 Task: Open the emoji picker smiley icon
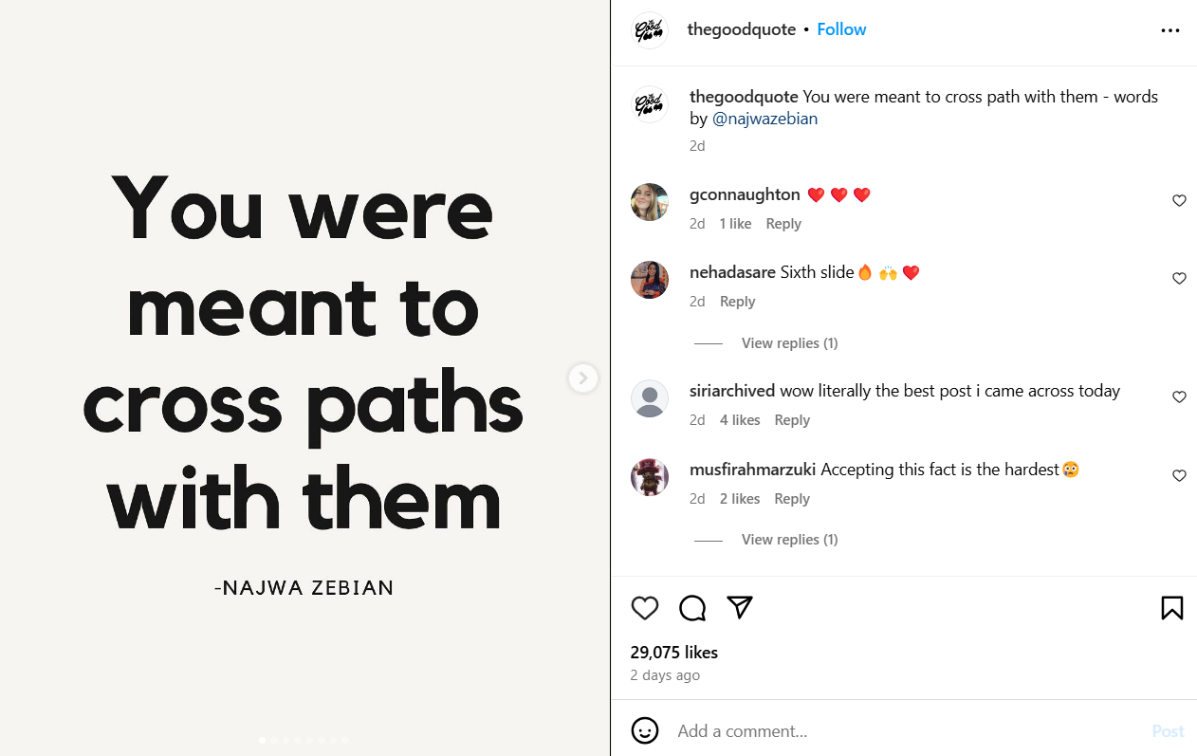[645, 730]
